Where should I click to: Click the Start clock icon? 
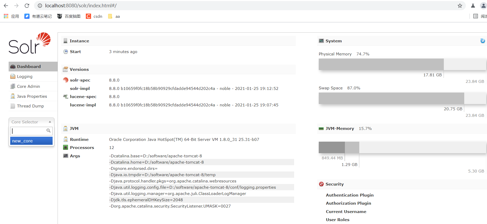66,51
